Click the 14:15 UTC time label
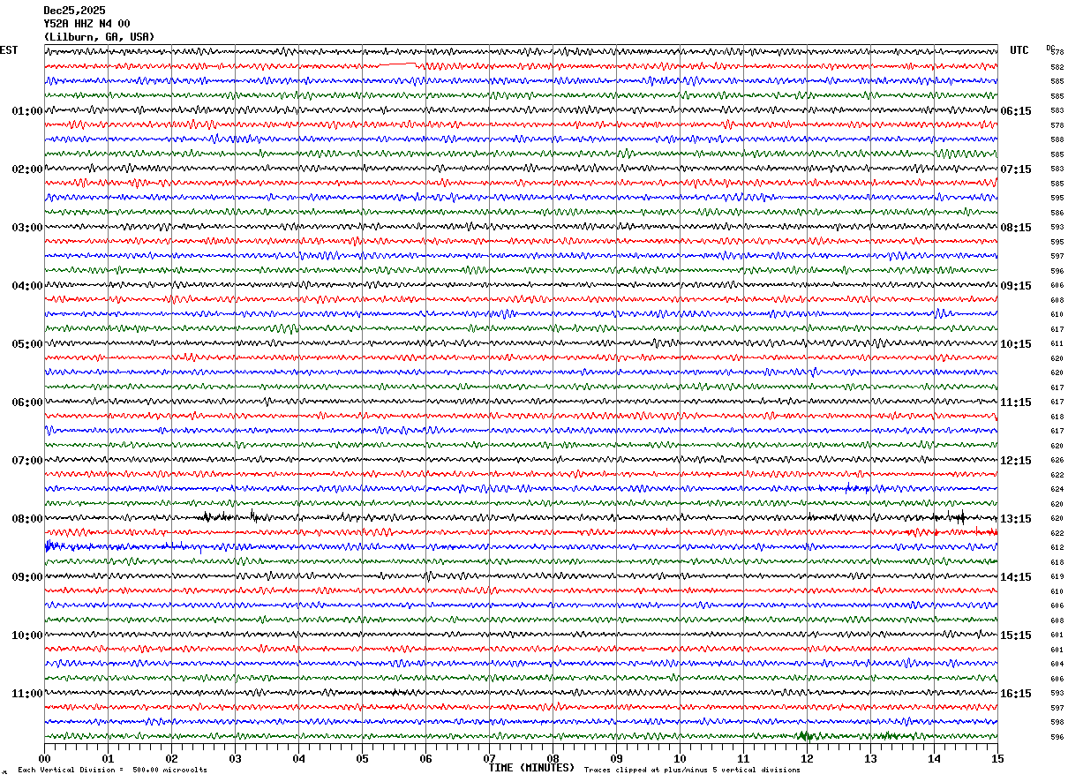The width and height of the screenshot is (1068, 782). pos(1016,577)
